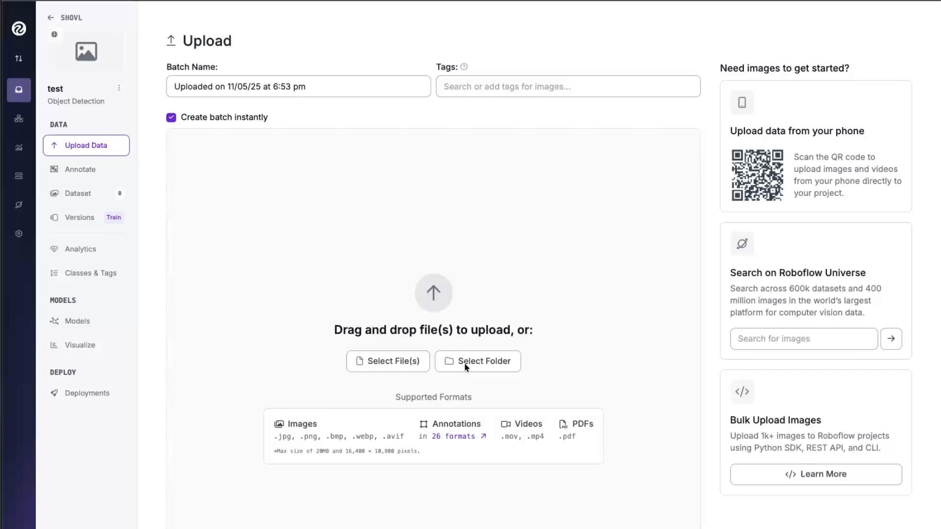Open the Roboflow Universe planet icon
This screenshot has height=529, width=941.
coord(19,205)
